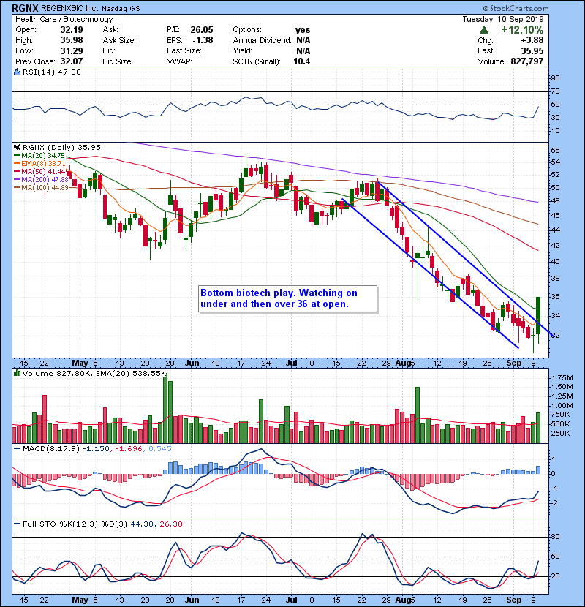Screen dimensions: 585x607
Task: Click the RGNX (Daily) 35.95 chart label
Action: 61,147
